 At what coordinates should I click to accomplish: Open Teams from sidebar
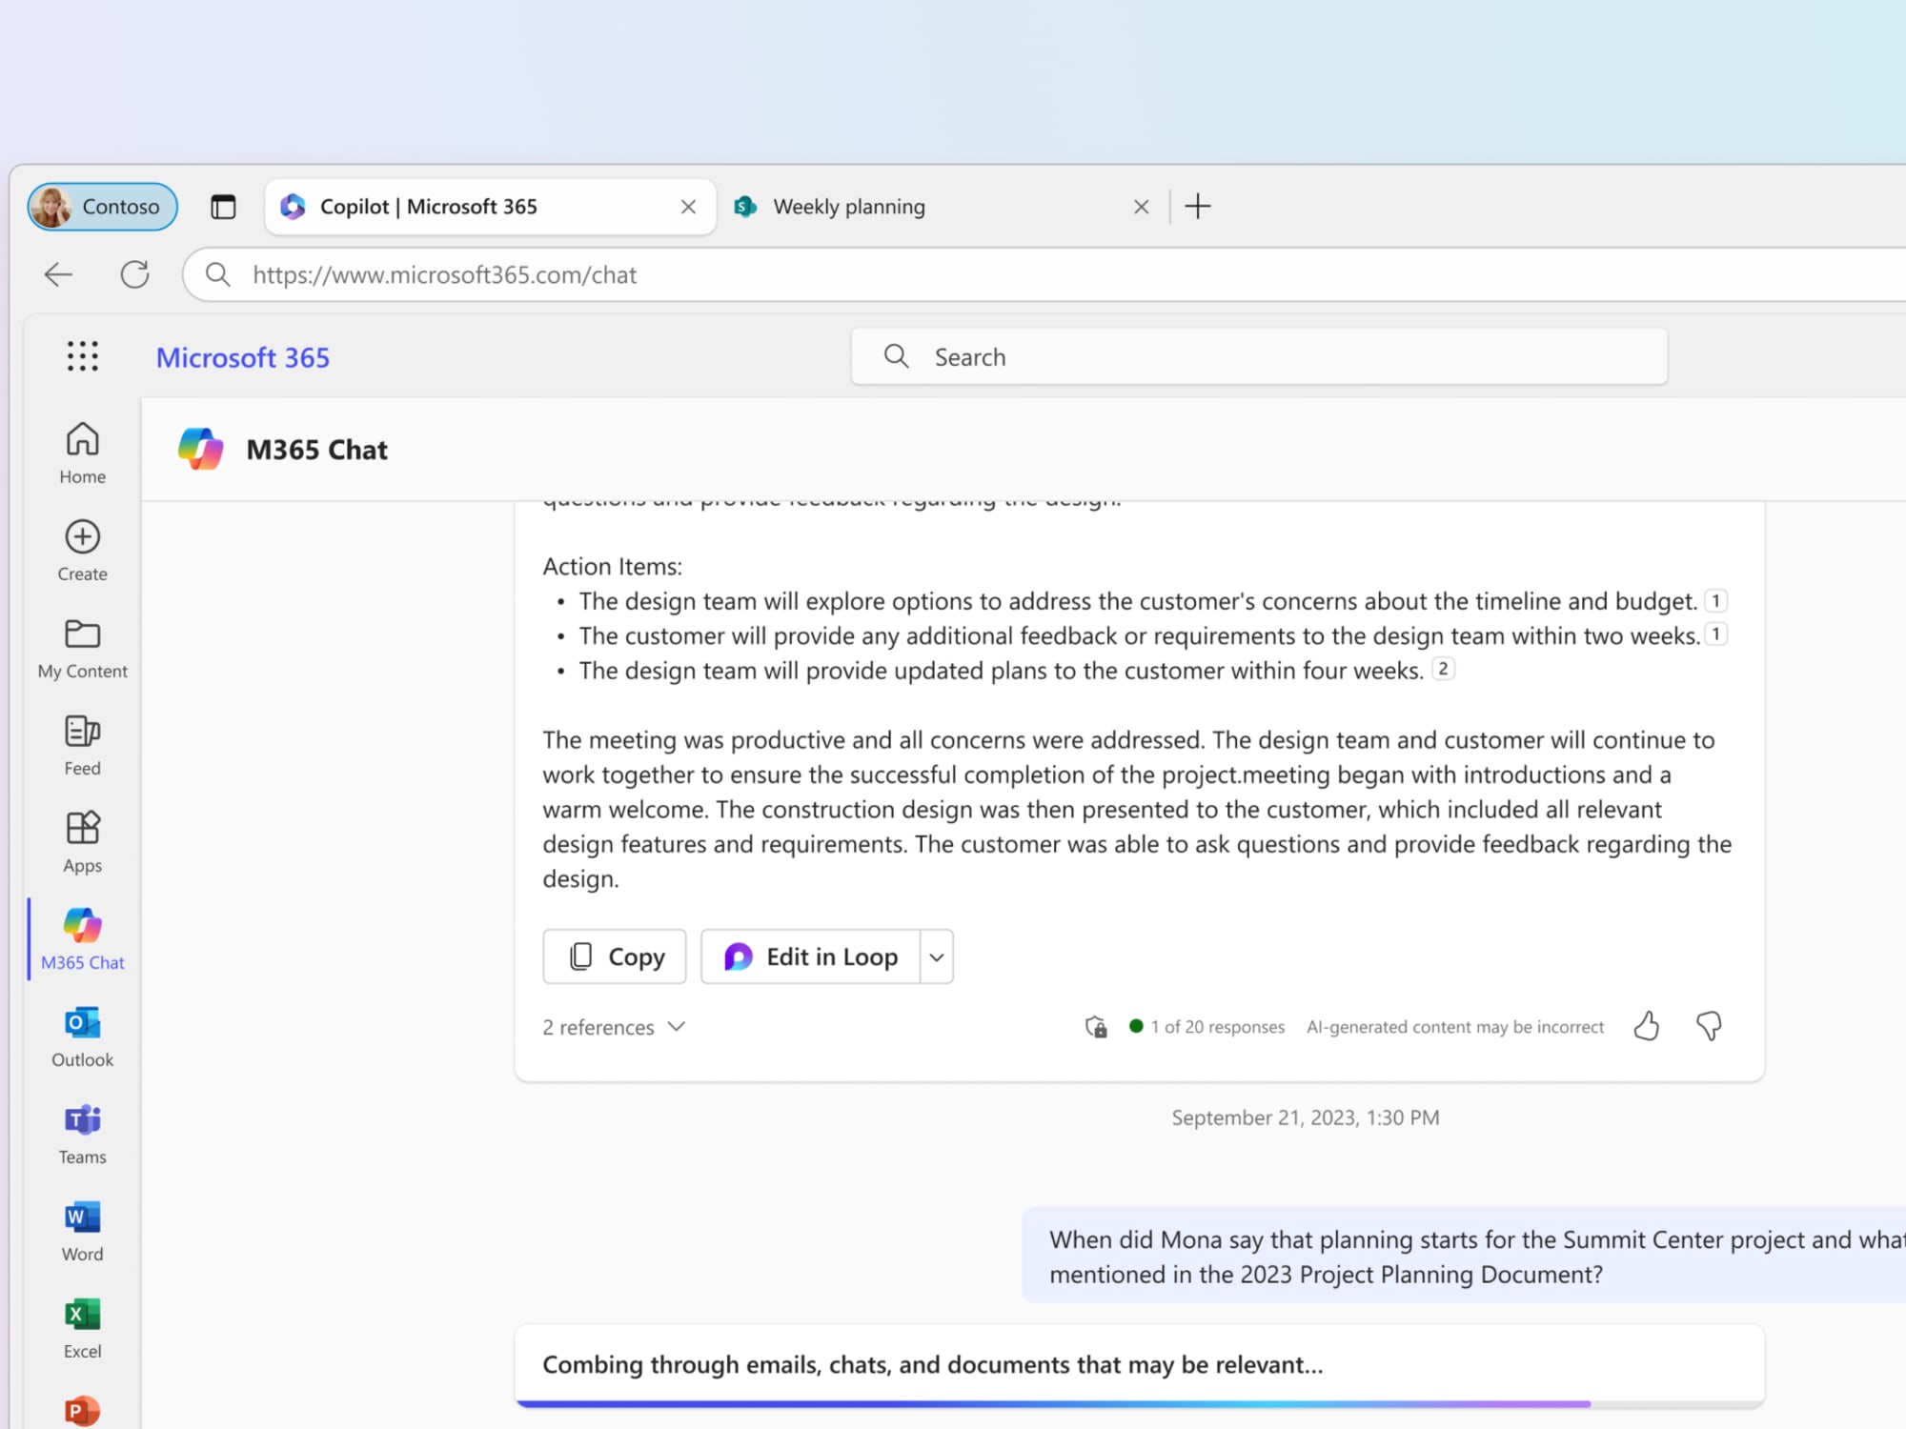tap(81, 1134)
